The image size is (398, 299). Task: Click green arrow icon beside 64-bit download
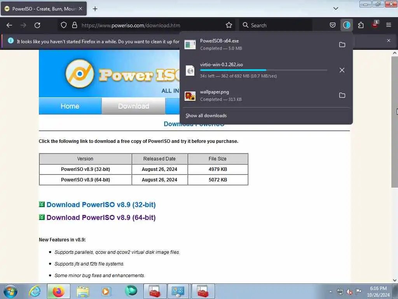[42, 217]
